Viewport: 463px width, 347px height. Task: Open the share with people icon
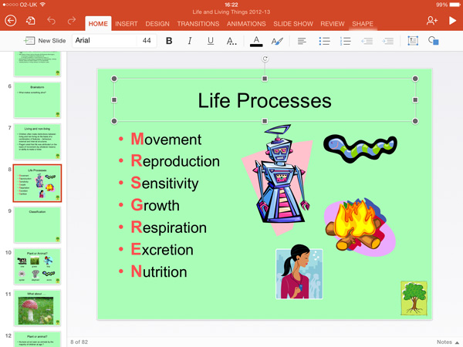pos(431,21)
